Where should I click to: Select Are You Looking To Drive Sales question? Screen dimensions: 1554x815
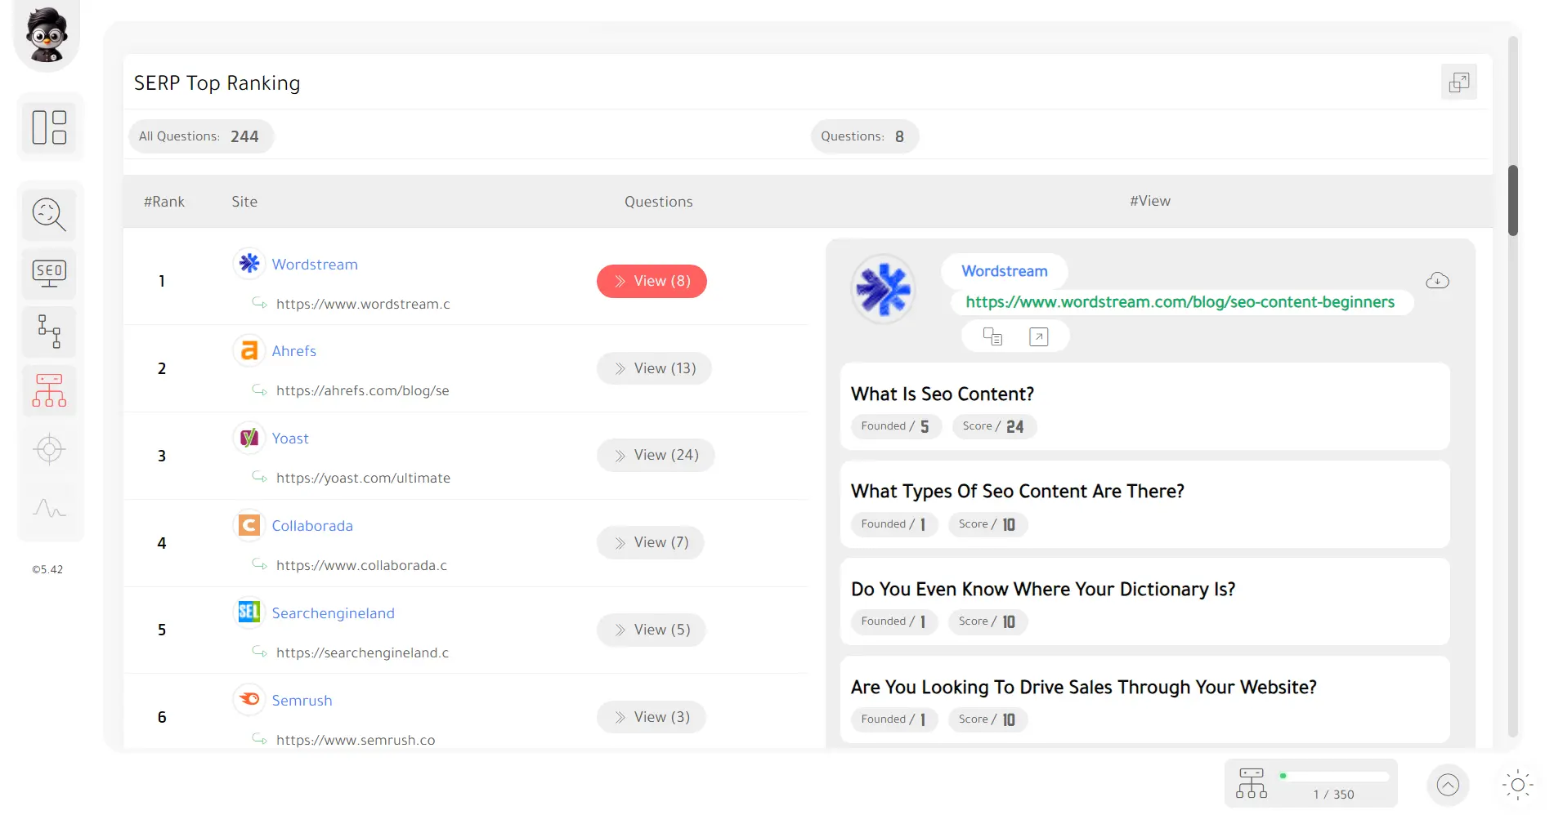tap(1084, 687)
